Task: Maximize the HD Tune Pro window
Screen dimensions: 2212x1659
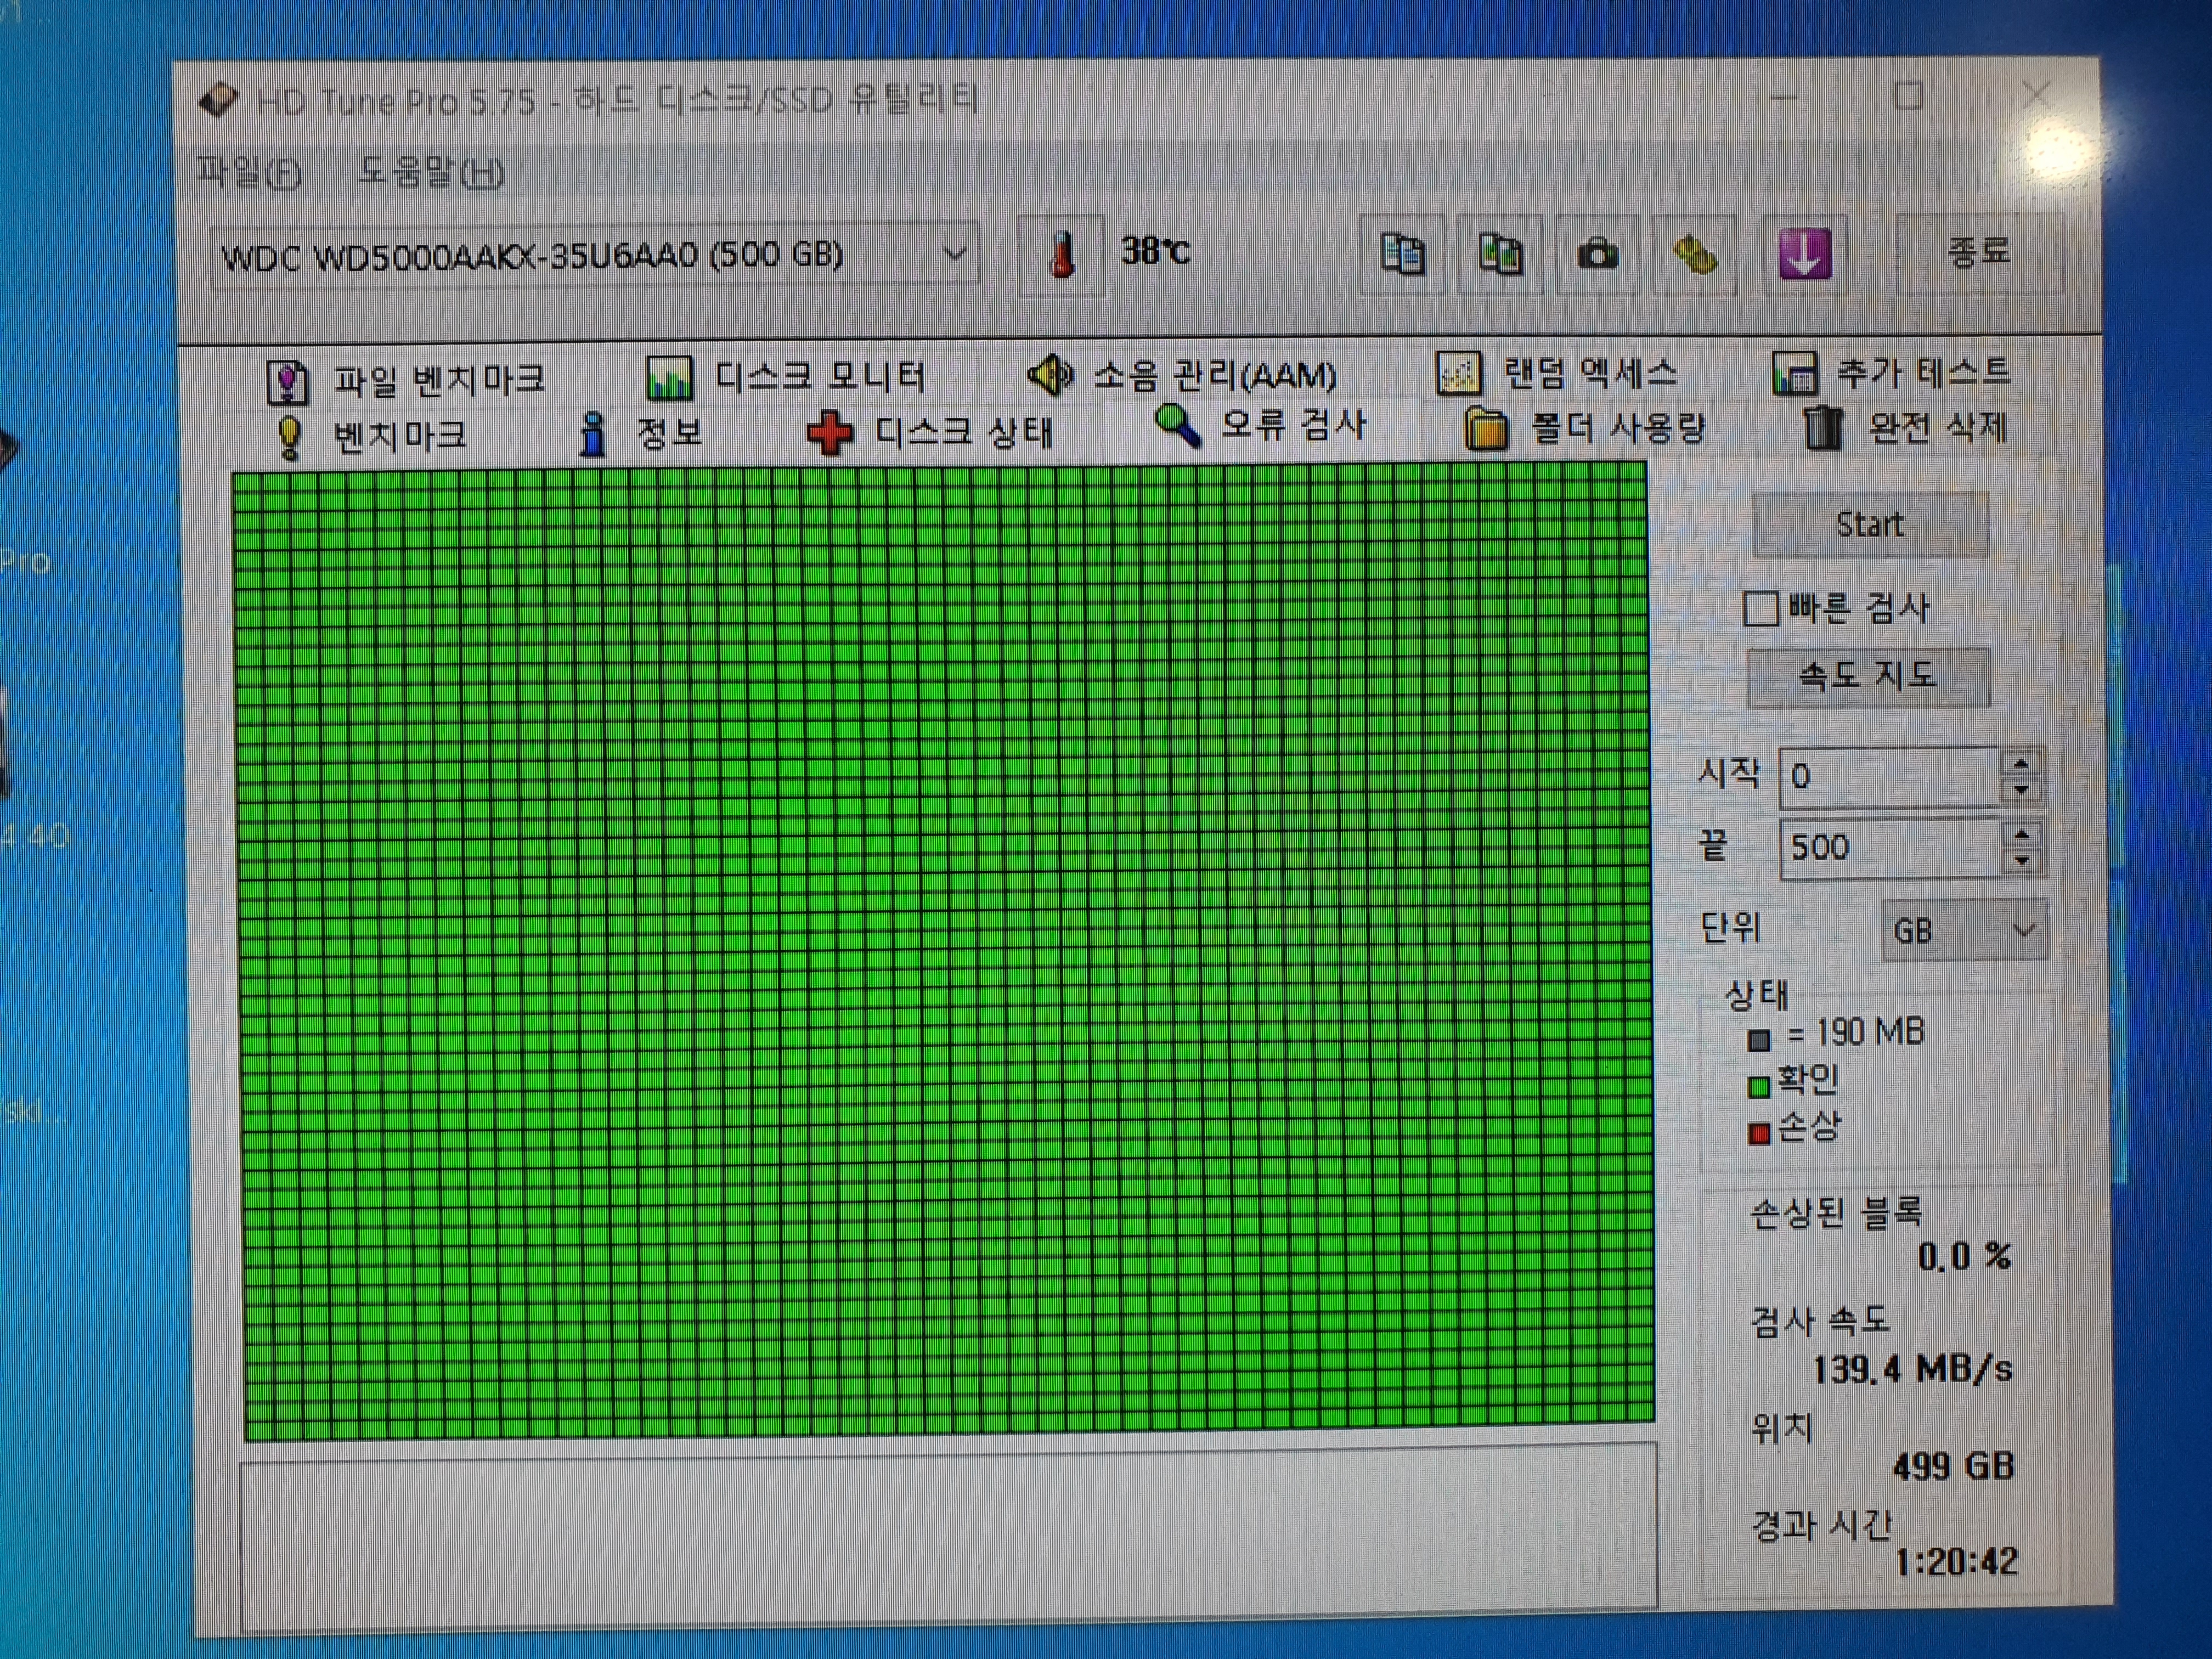Action: point(1909,97)
